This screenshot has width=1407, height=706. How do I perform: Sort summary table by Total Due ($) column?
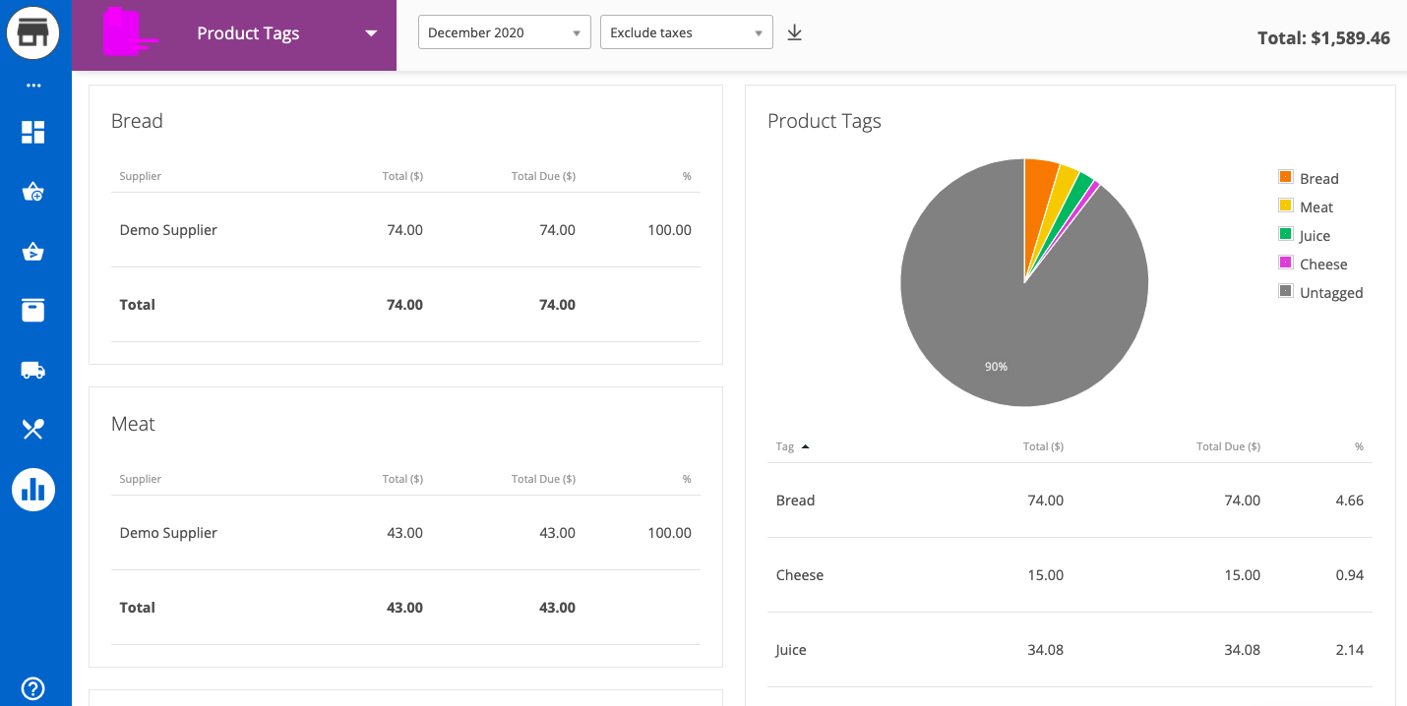click(1228, 446)
